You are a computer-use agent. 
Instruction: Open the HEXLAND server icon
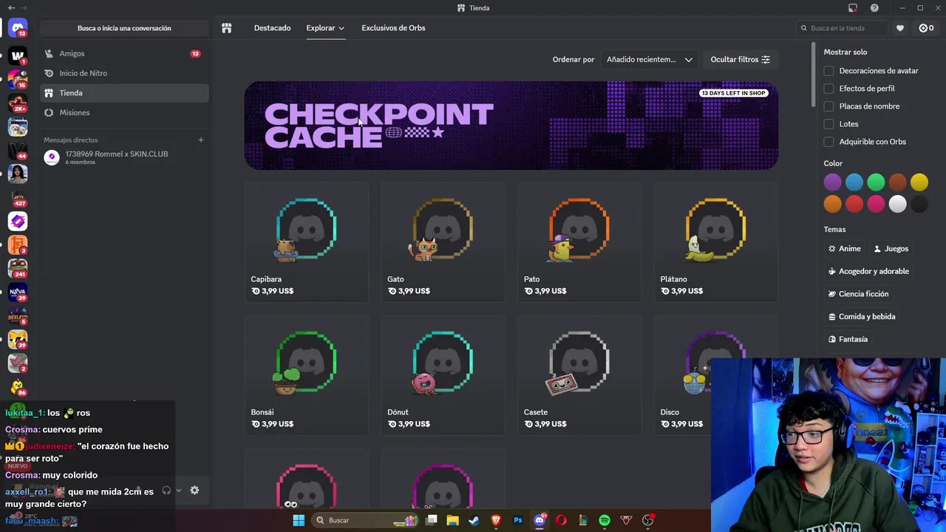tap(18, 316)
